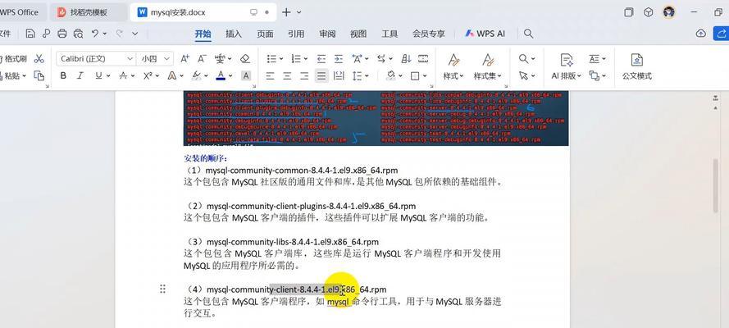Select the 开始 ribbon tab

(203, 34)
